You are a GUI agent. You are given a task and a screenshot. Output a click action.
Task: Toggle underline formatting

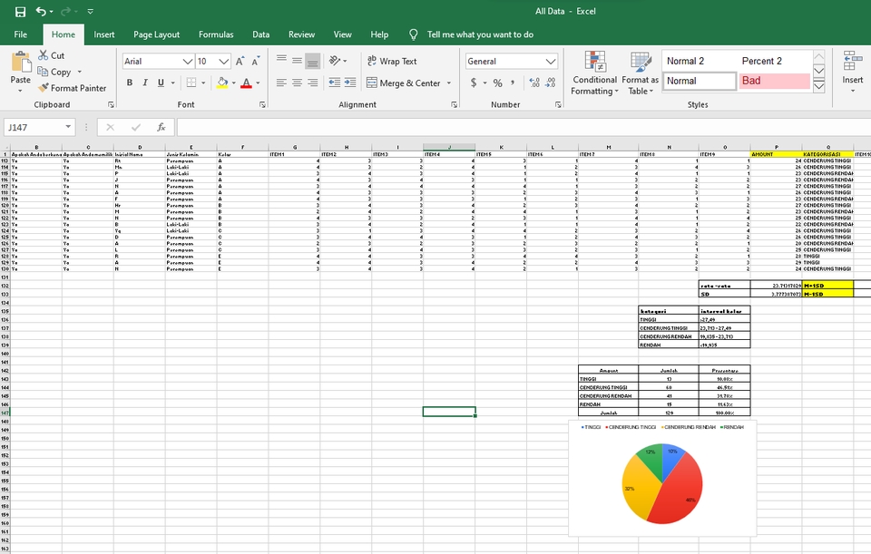pos(159,83)
